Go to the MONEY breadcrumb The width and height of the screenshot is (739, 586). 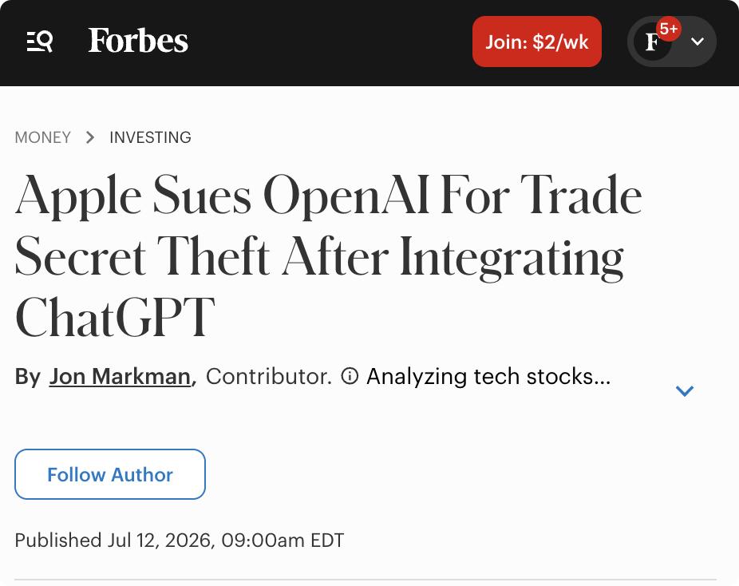click(43, 137)
